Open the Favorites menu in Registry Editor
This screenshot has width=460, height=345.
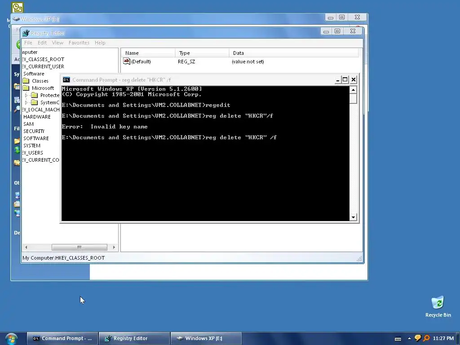pyautogui.click(x=79, y=43)
